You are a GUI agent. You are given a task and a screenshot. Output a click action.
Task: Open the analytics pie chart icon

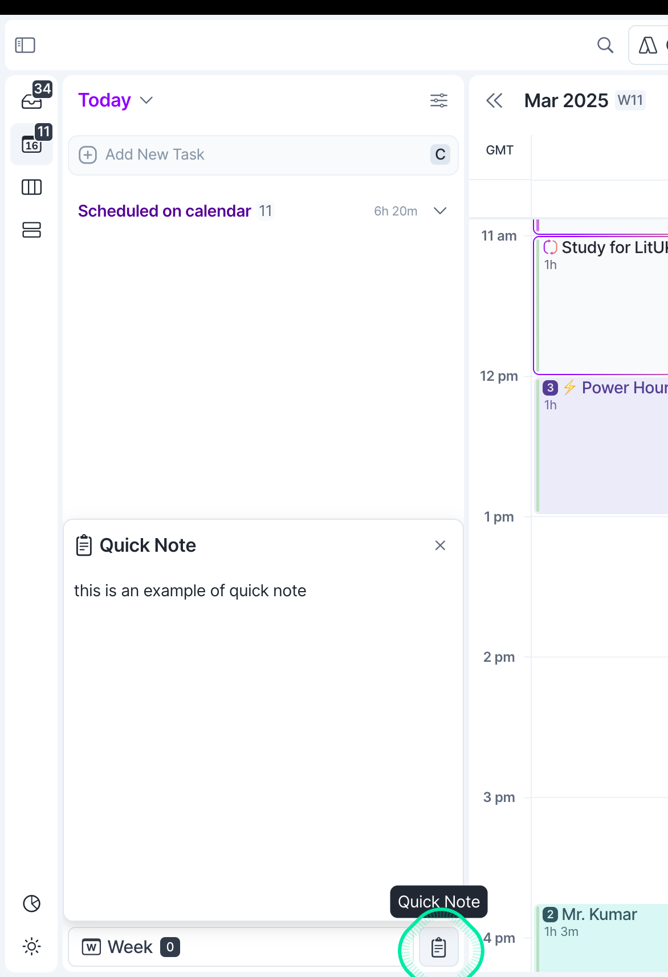[32, 903]
